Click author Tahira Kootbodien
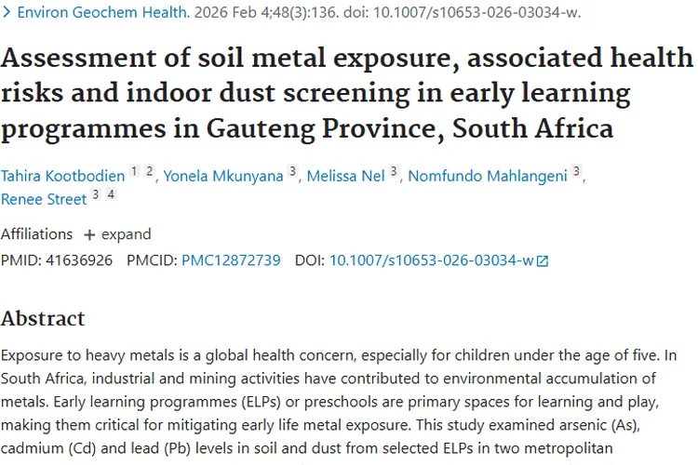698x465 pixels. tap(61, 176)
